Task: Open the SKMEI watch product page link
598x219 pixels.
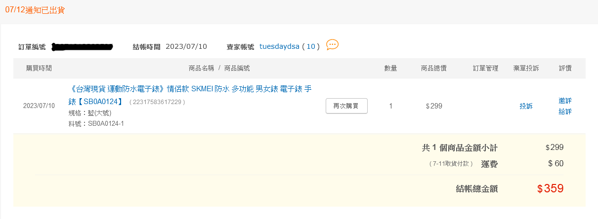Action: click(190, 96)
